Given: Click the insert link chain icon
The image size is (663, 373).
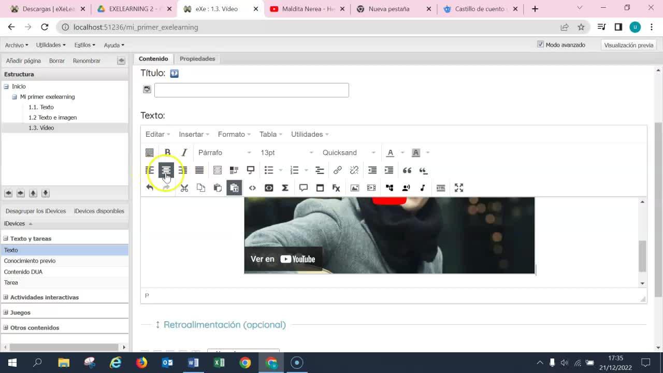Looking at the screenshot, I should pos(338,170).
